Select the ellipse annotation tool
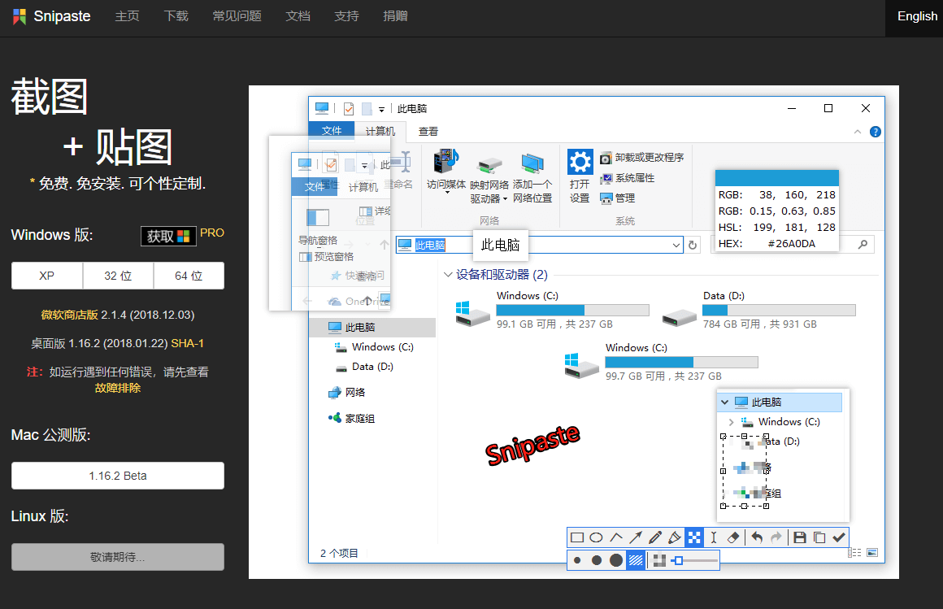Image resolution: width=943 pixels, height=609 pixels. point(596,537)
